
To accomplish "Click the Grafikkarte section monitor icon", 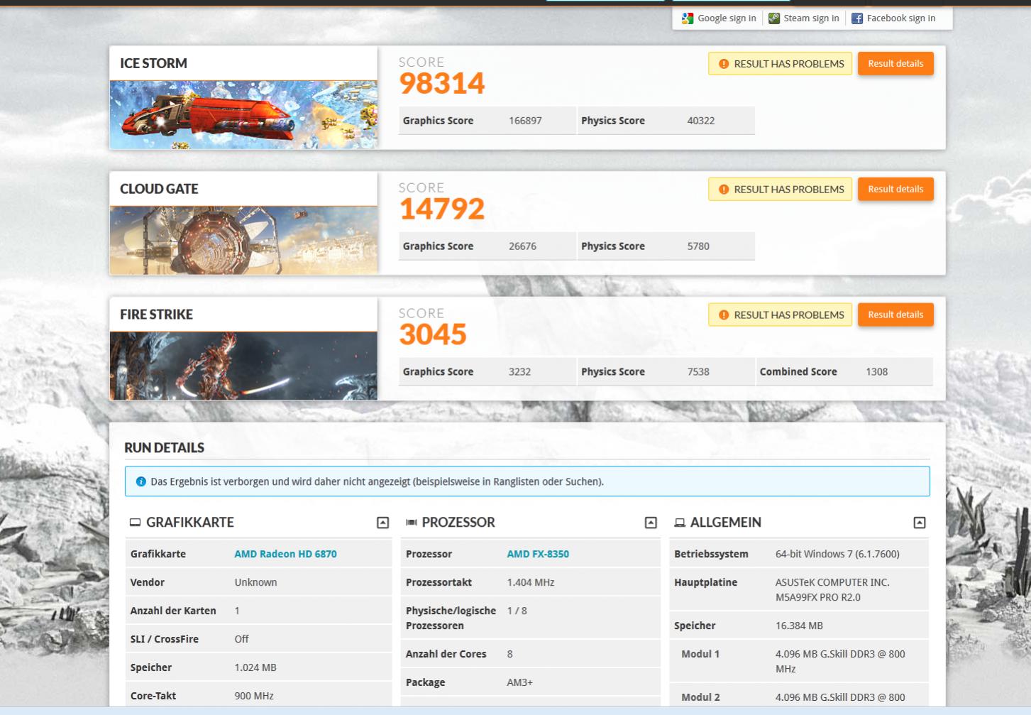I will point(135,523).
